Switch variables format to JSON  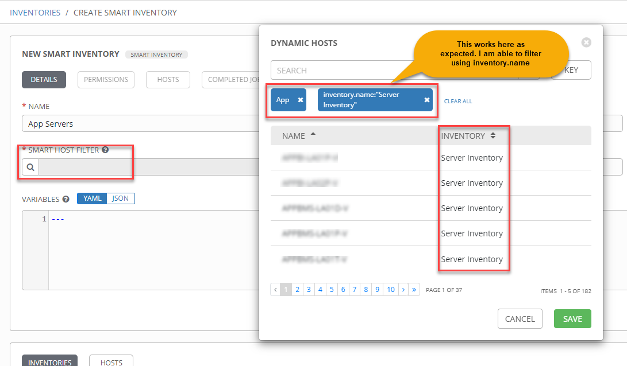tap(120, 198)
